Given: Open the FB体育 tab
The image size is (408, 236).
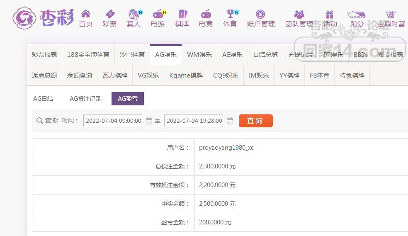Looking at the screenshot, I should (319, 75).
